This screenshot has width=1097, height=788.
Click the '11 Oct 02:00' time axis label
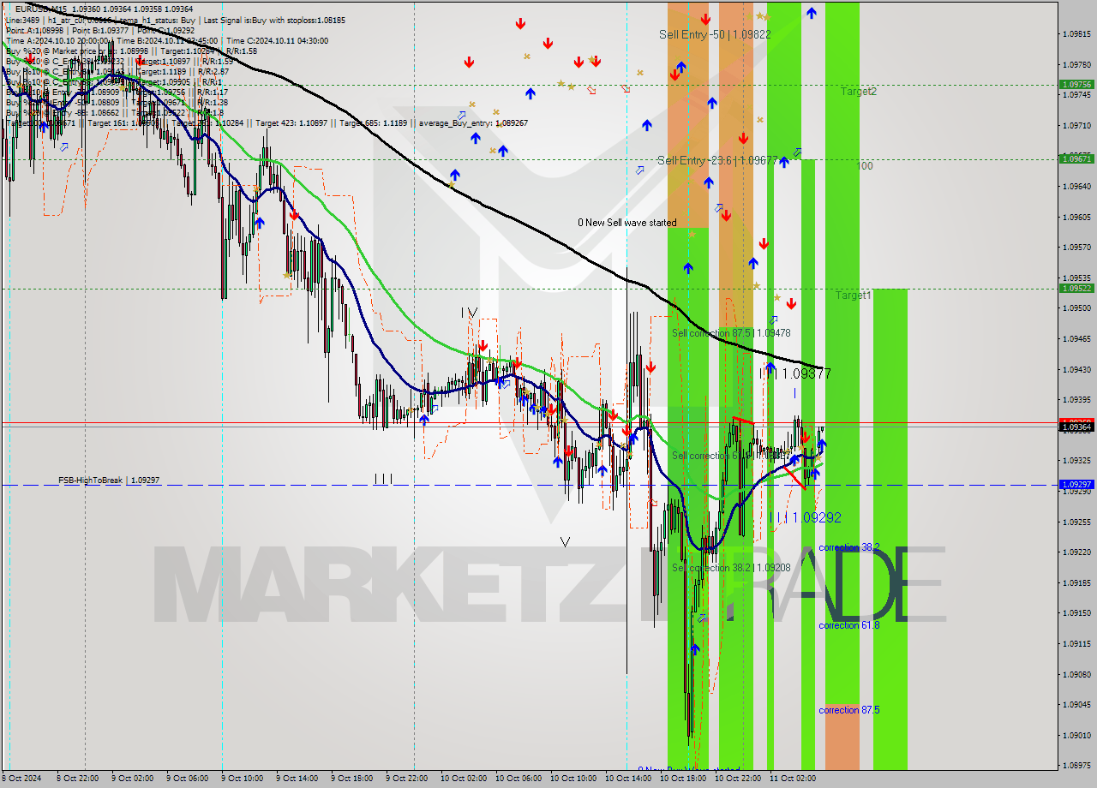click(x=792, y=779)
